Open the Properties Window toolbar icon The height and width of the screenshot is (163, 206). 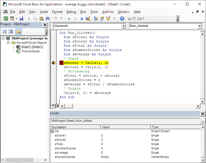point(102,18)
